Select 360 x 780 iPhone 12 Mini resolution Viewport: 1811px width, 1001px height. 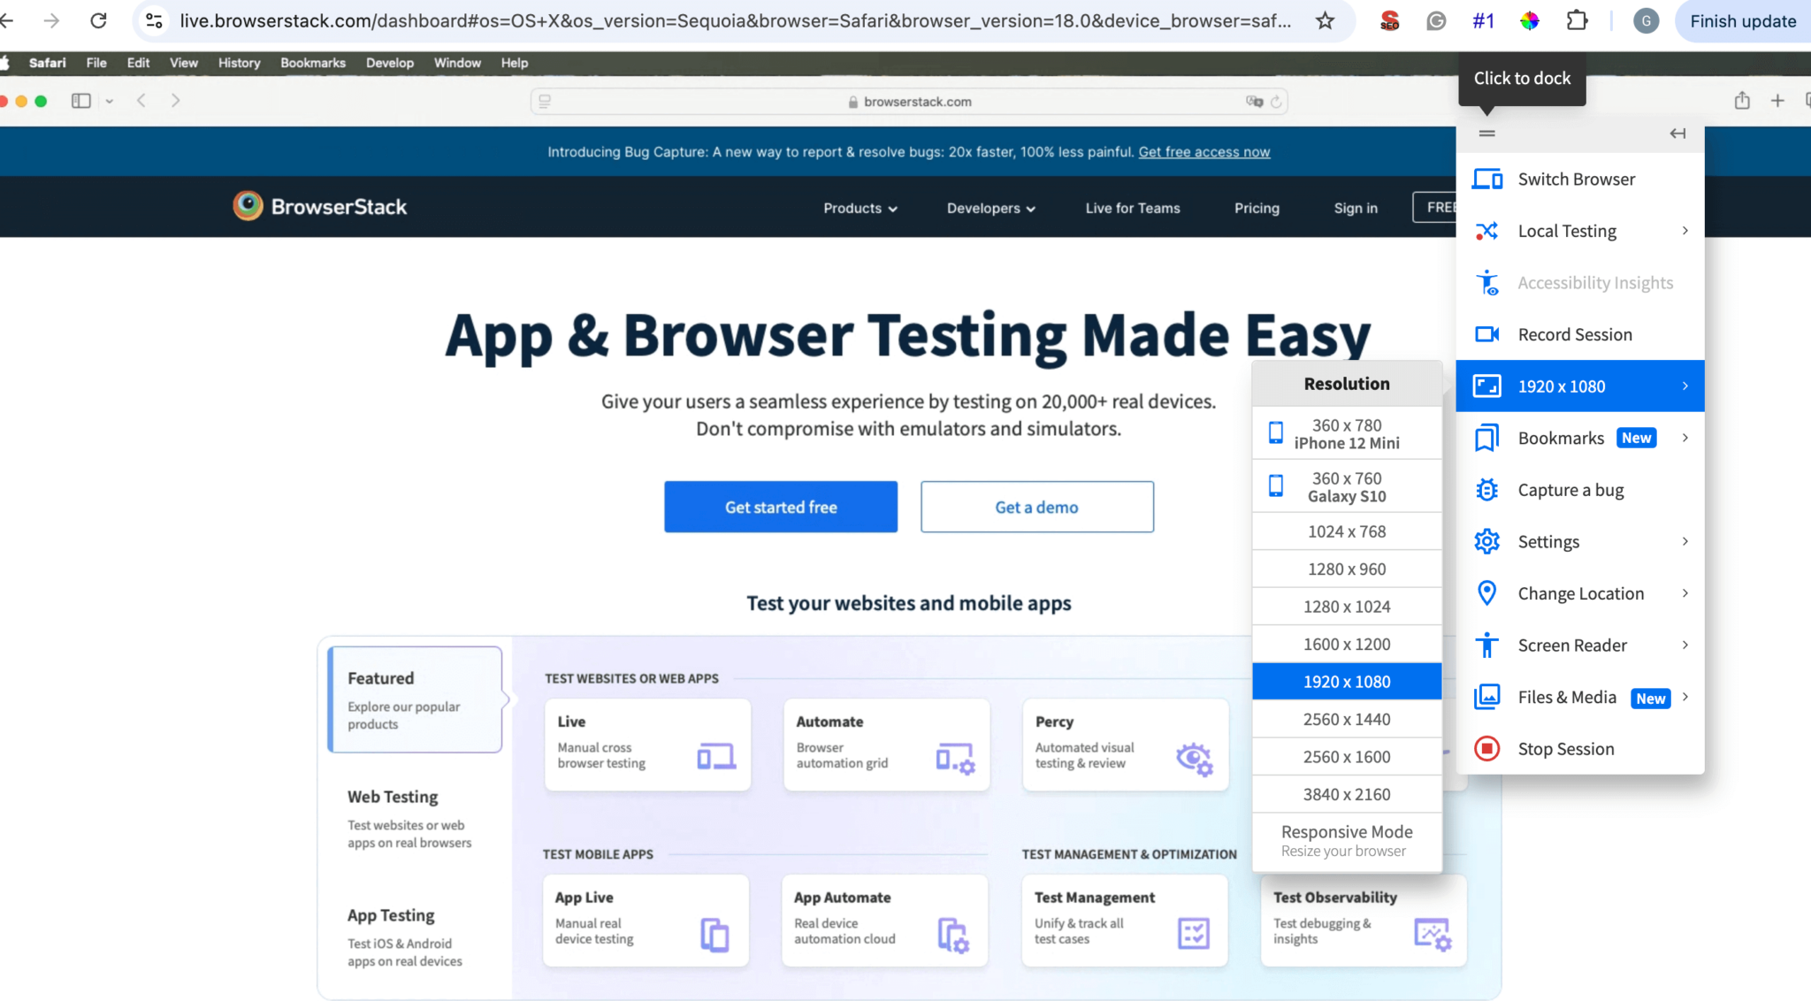(1347, 433)
